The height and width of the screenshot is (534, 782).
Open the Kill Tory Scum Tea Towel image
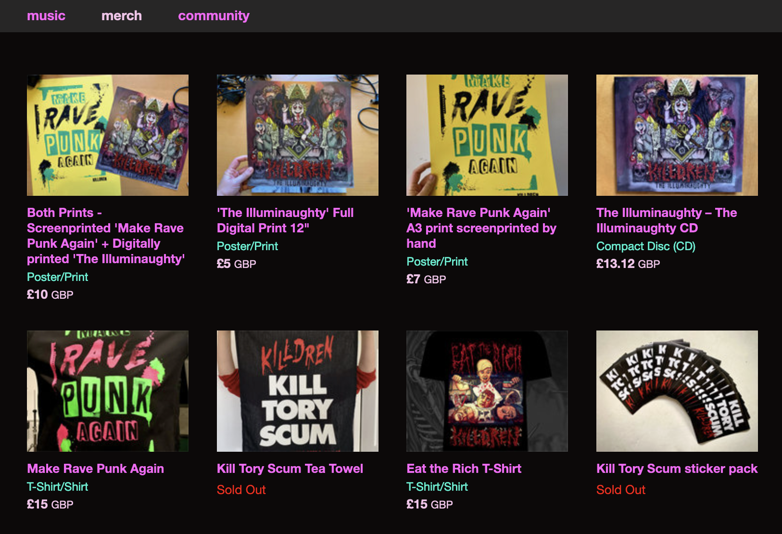297,391
